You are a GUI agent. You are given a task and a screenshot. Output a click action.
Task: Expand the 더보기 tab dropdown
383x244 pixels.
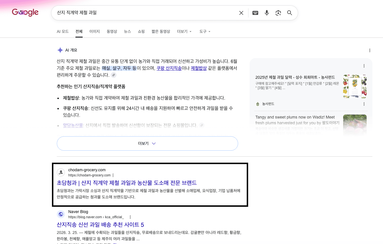(184, 32)
